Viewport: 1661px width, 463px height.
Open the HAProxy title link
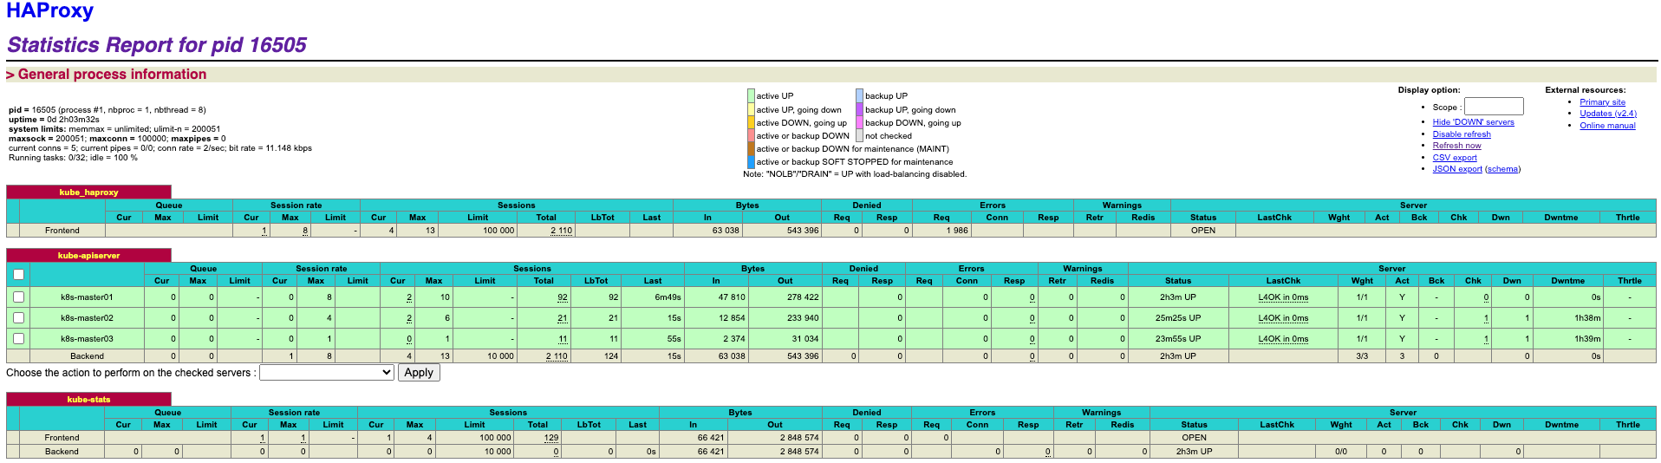click(49, 11)
